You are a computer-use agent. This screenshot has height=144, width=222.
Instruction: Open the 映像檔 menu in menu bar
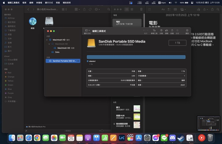point(39,3)
